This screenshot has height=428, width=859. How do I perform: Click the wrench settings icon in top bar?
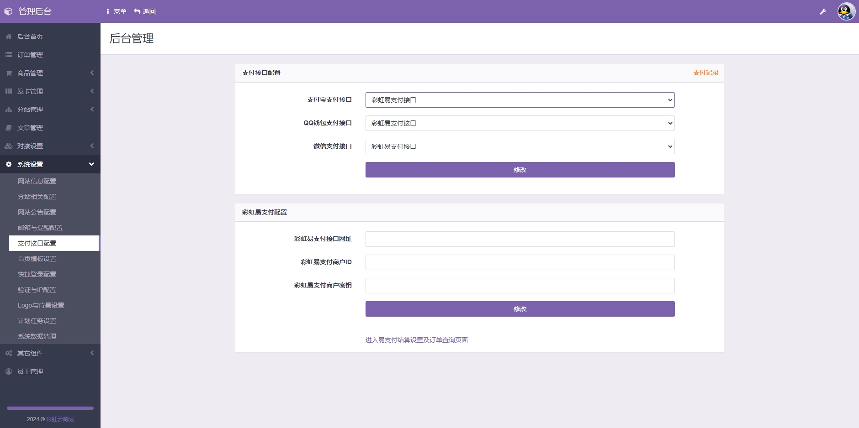[x=823, y=11]
